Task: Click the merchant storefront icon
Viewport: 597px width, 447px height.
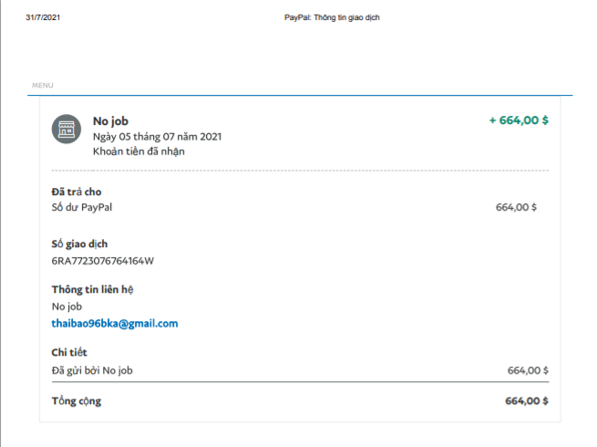Action: click(x=66, y=130)
